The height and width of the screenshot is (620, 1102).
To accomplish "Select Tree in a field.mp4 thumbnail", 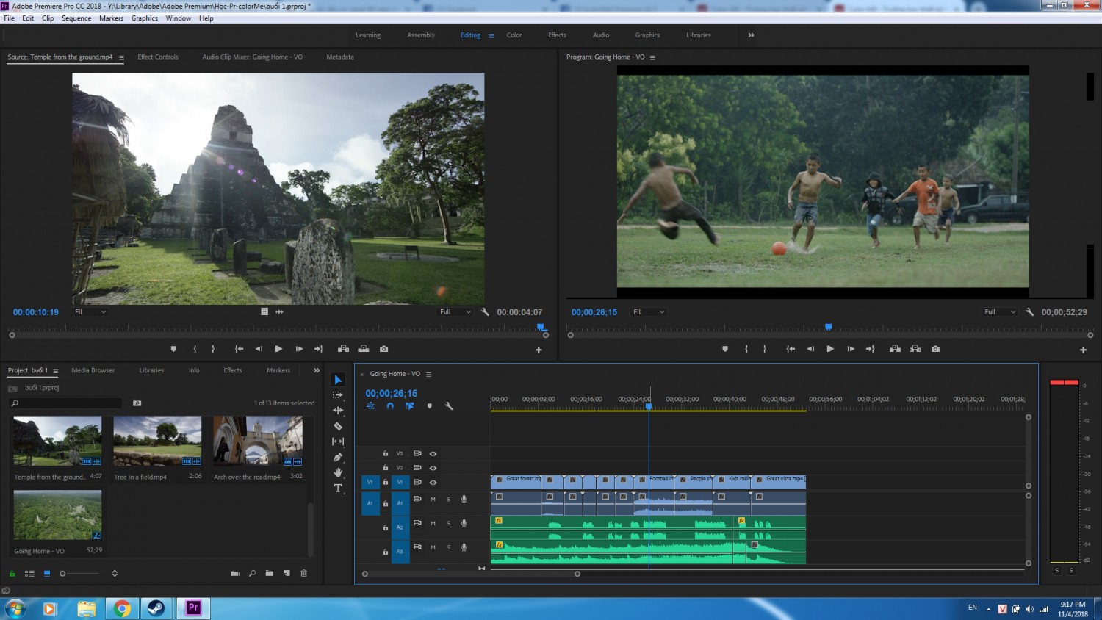I will click(157, 441).
